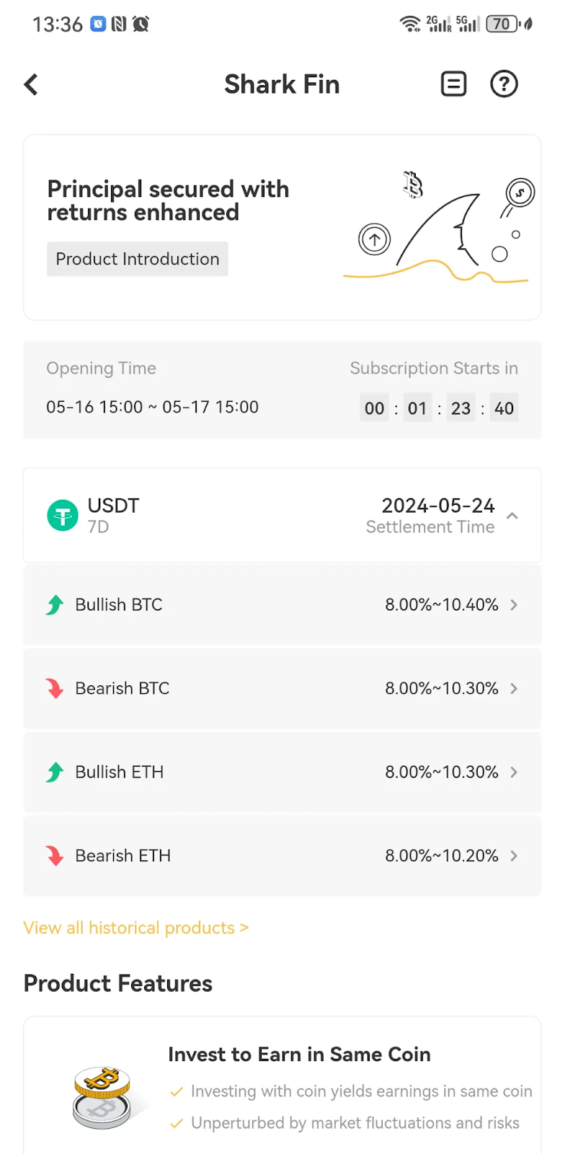Open Bearish BTC details chevron
This screenshot has height=1154, width=565.
tap(514, 689)
